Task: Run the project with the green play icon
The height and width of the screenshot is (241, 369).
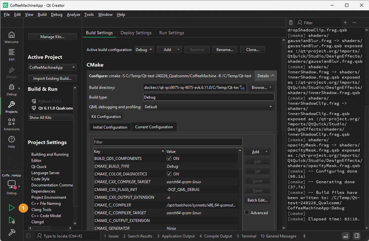Action: (x=11, y=208)
